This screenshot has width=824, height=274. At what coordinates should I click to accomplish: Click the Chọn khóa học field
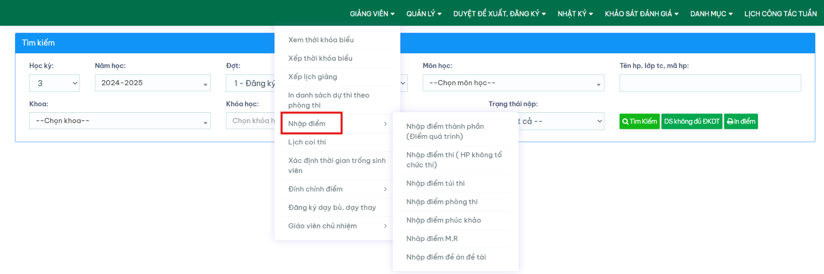tap(250, 121)
